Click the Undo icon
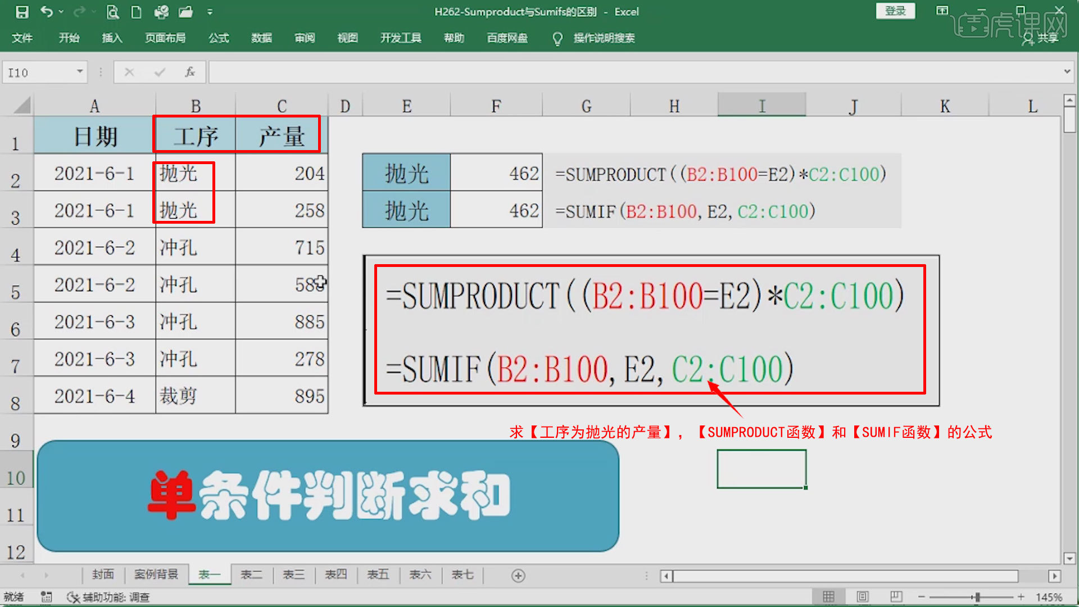 pos(47,11)
